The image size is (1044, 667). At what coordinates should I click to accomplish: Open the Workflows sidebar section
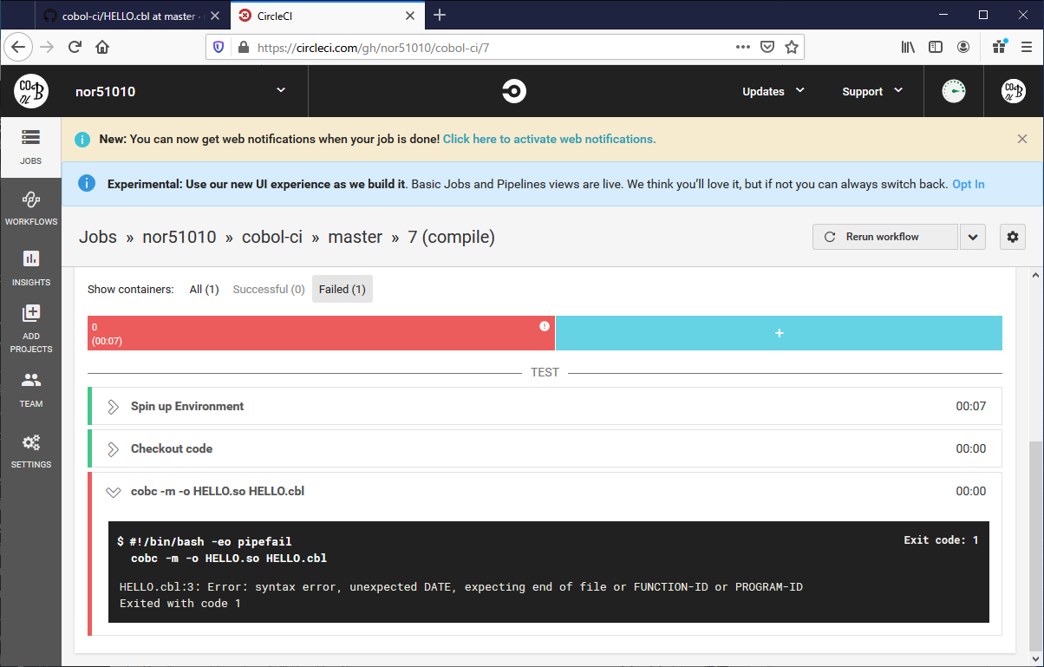click(x=30, y=208)
